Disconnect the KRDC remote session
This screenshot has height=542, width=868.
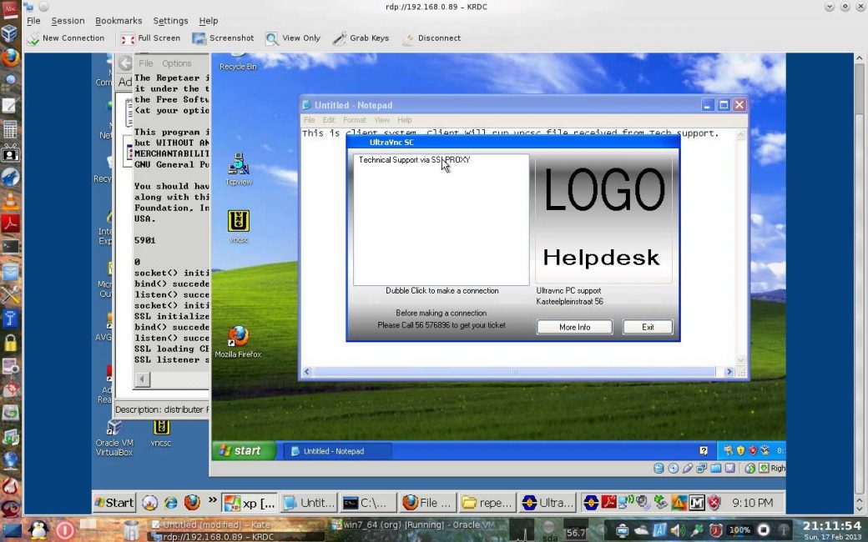[431, 38]
